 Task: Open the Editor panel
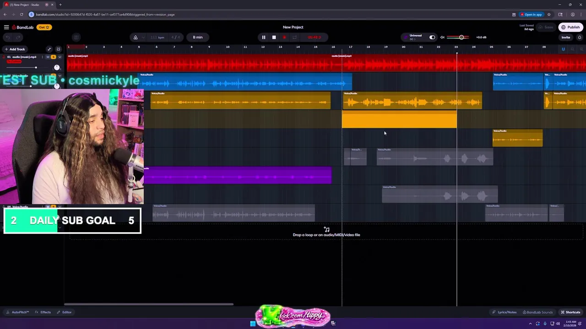point(64,312)
